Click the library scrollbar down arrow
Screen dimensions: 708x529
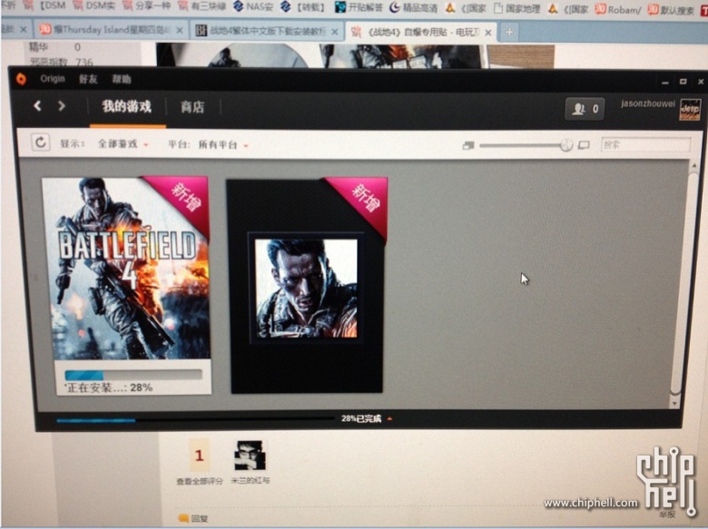[675, 404]
